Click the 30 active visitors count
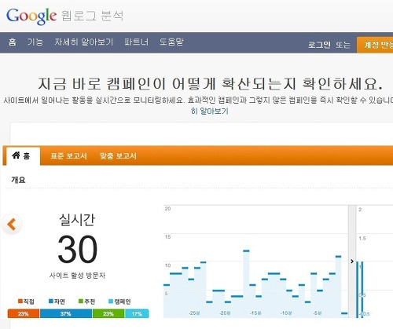This screenshot has width=393, height=329. [78, 249]
